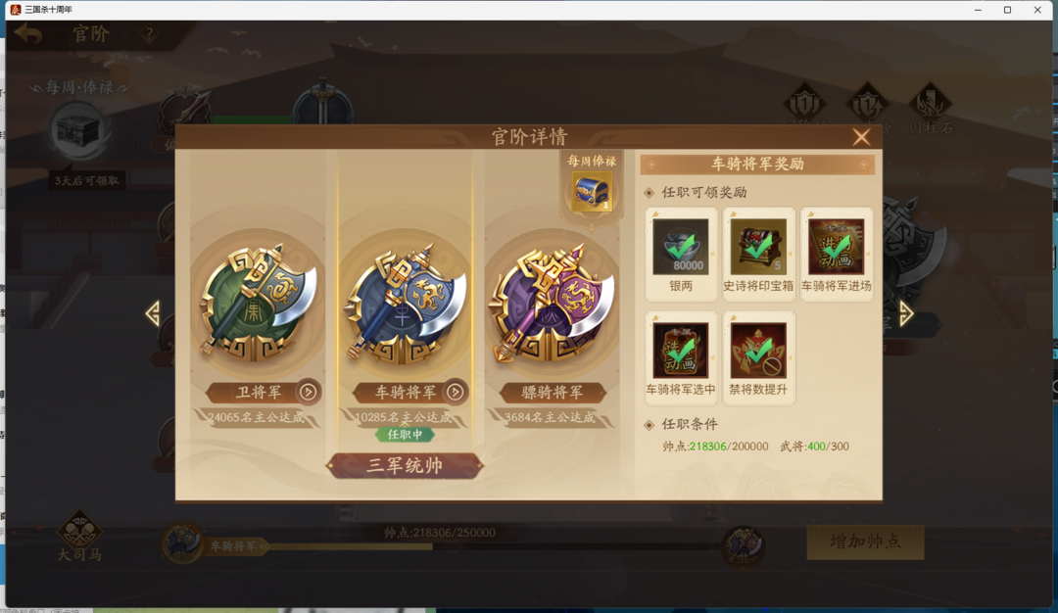Click the 车骑将军选中 reward icon
The image size is (1058, 613).
(680, 350)
